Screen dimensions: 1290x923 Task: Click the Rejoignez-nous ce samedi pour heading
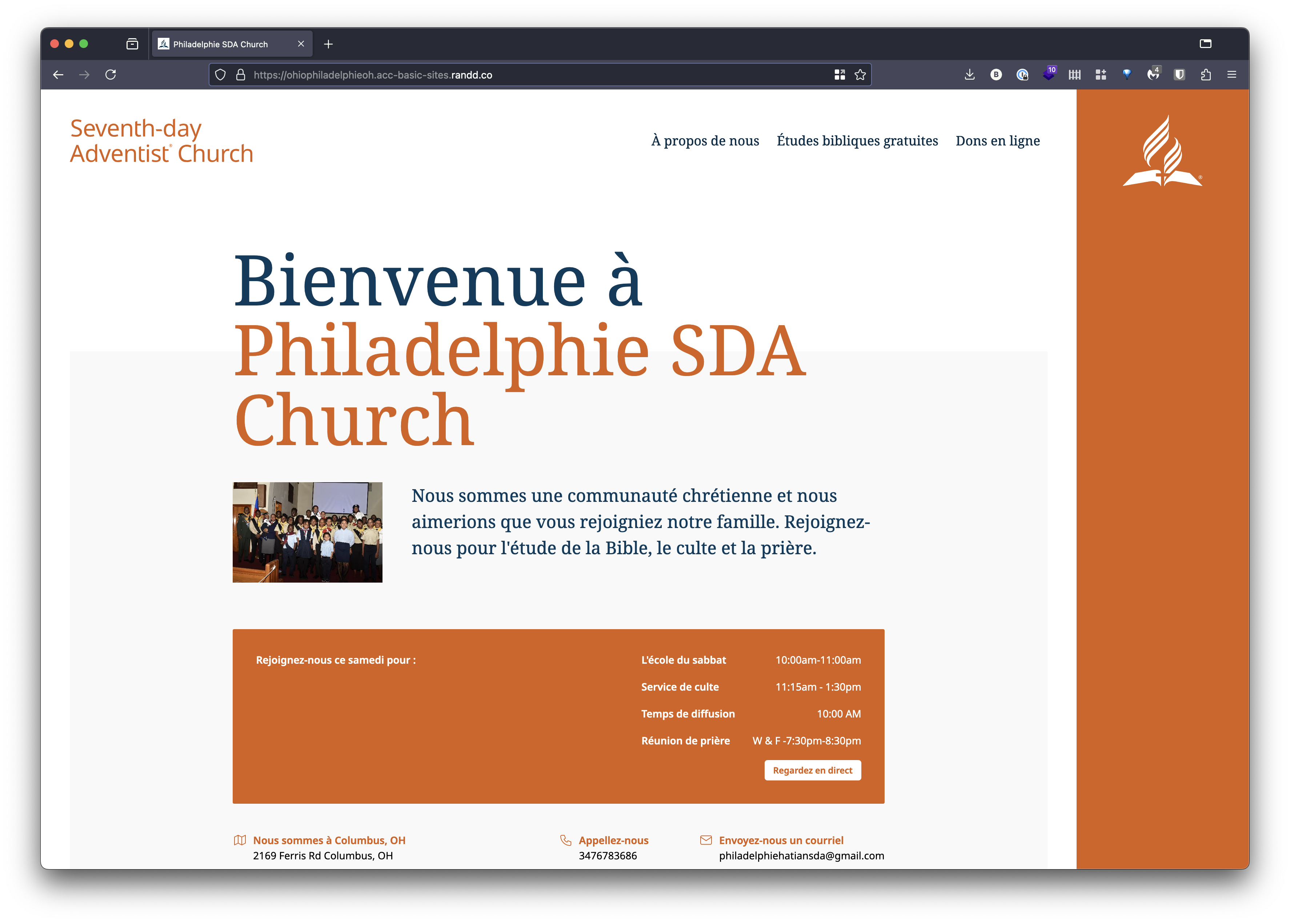click(336, 660)
